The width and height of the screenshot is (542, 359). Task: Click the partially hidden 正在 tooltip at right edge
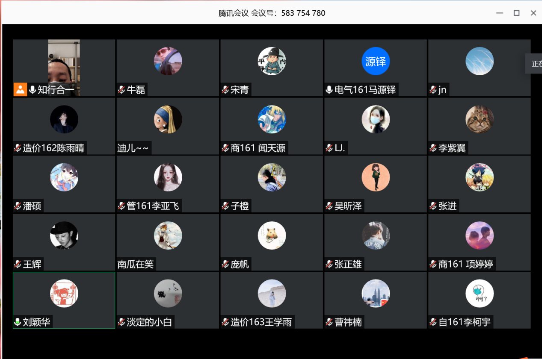click(x=535, y=64)
